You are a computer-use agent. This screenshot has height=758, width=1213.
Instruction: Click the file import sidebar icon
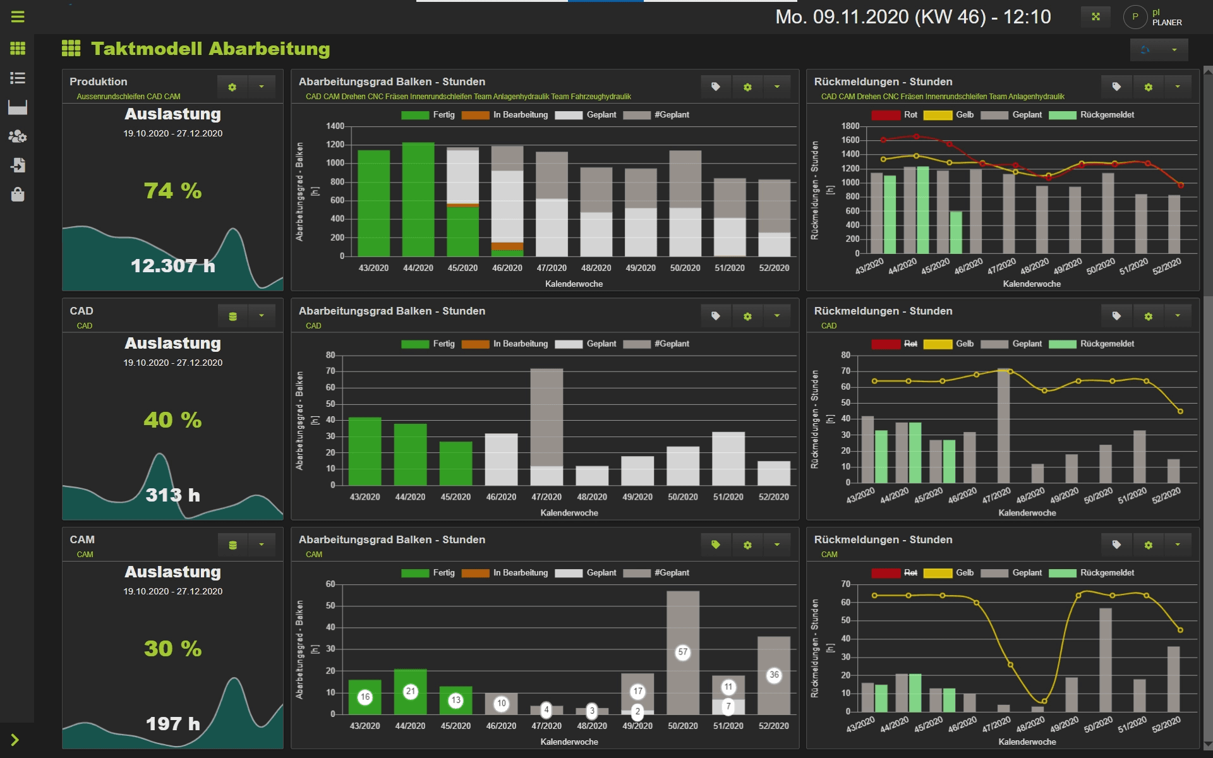click(x=18, y=165)
